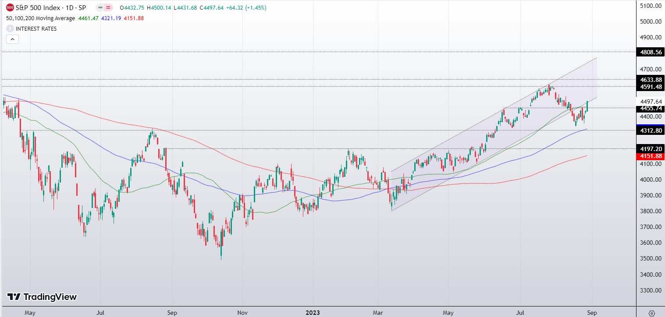Click the INTEREST RATES indicator label

click(x=36, y=28)
